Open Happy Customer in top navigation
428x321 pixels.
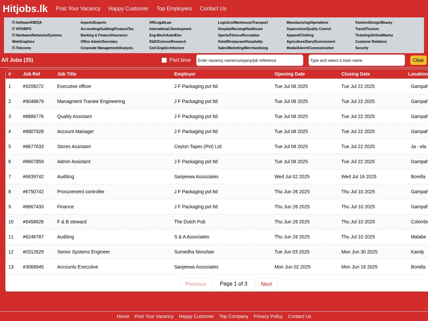click(x=128, y=8)
